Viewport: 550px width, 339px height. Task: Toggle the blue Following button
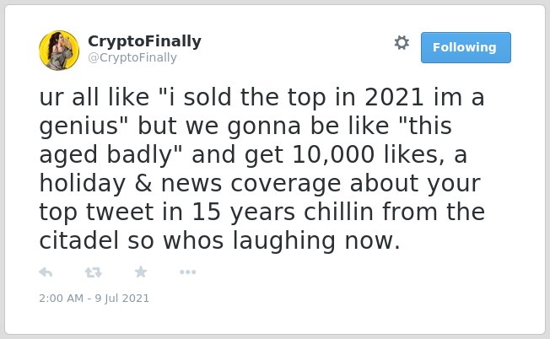click(x=466, y=48)
